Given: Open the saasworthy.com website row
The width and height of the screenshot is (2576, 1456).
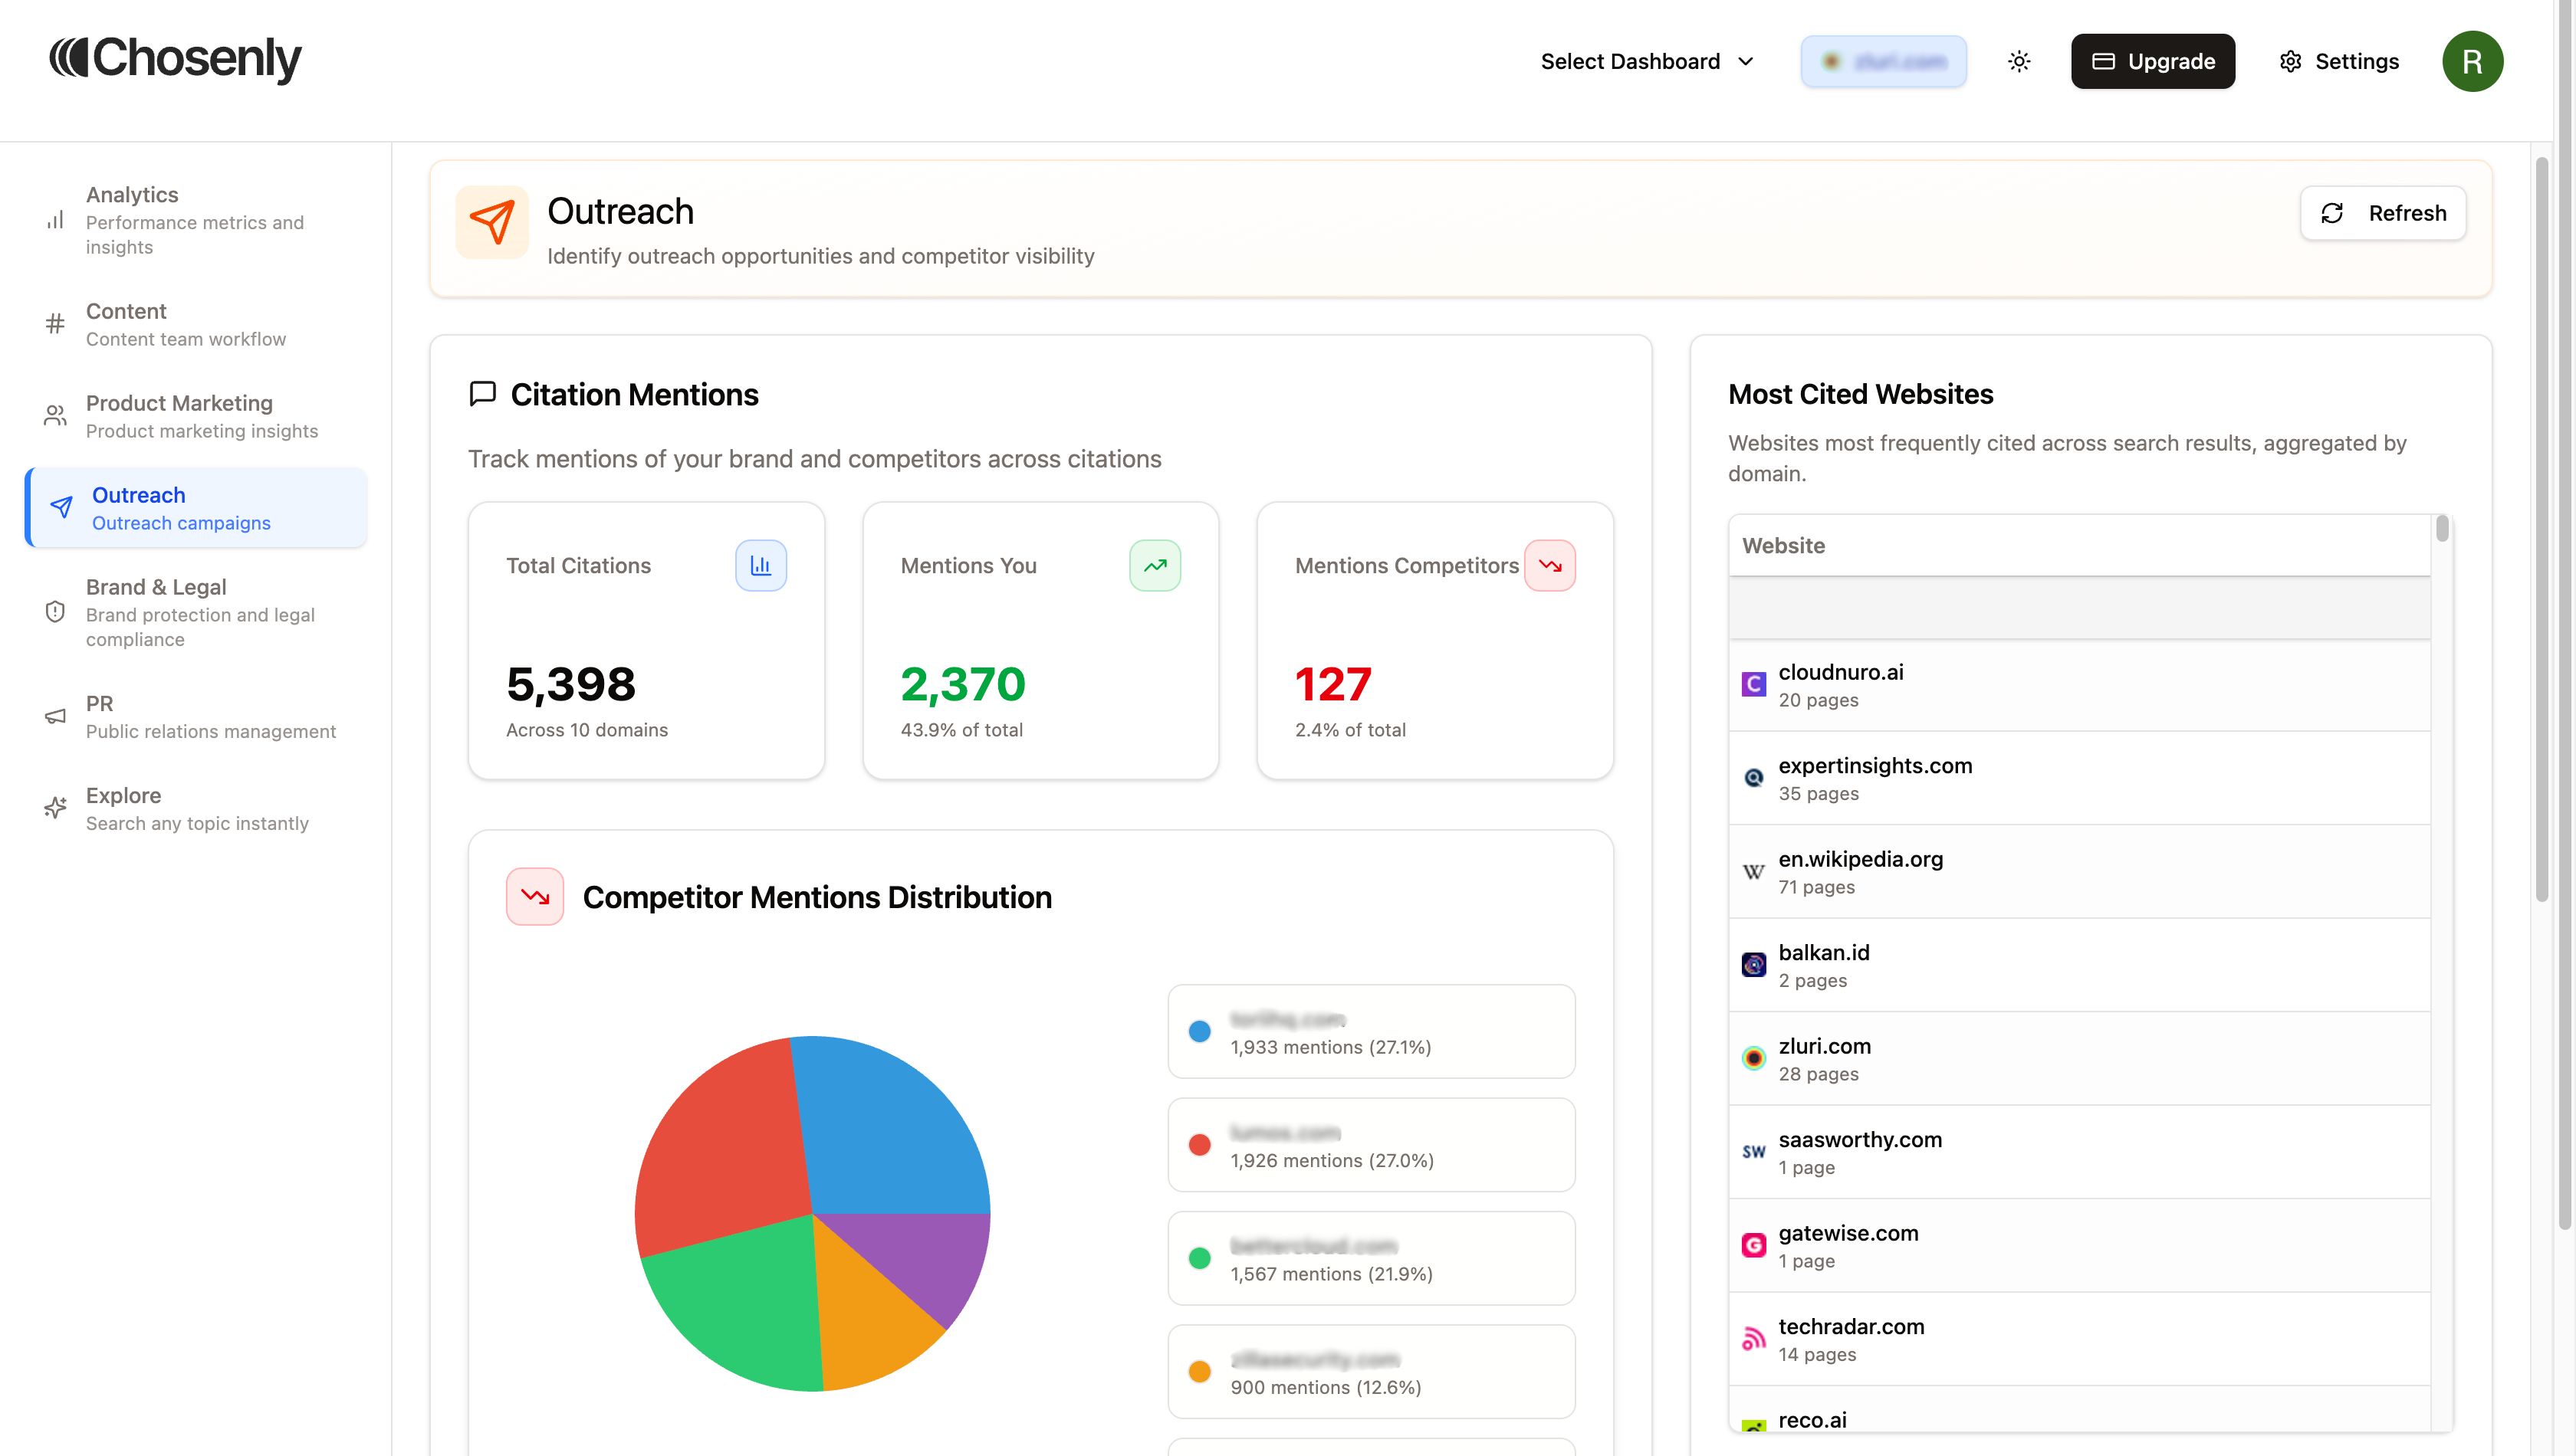Looking at the screenshot, I should tap(2080, 1152).
